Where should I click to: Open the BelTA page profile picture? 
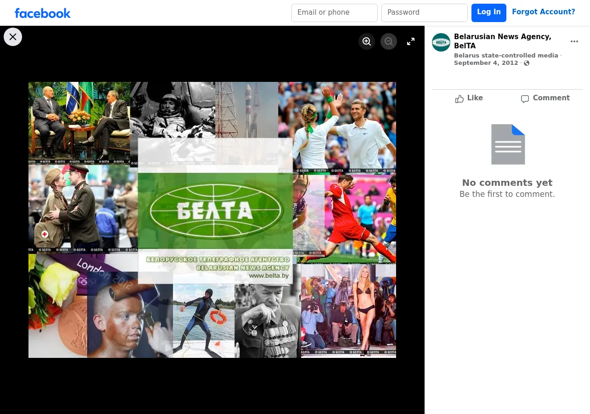441,42
